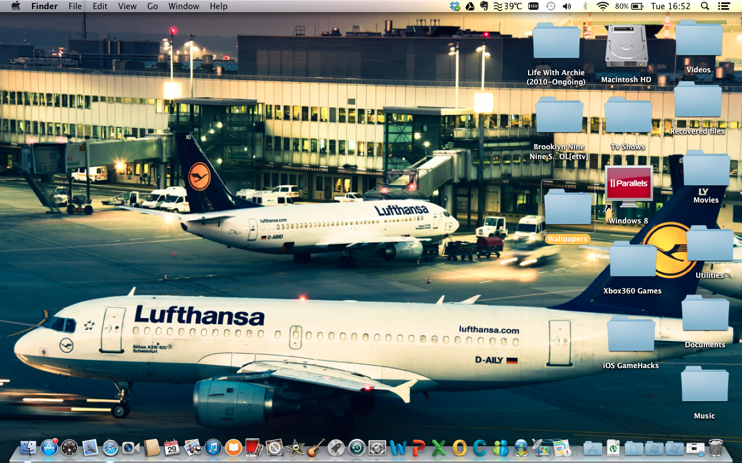The height and width of the screenshot is (463, 742).
Task: Open GarageBand guitar icon in dock
Action: click(315, 447)
